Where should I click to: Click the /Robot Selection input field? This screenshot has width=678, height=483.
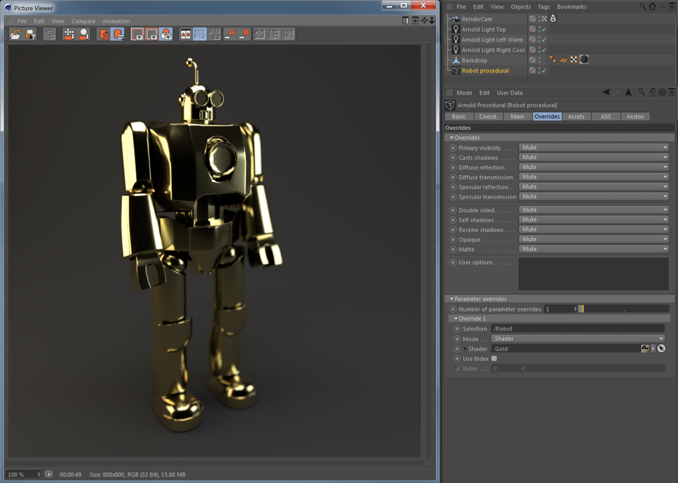click(577, 328)
